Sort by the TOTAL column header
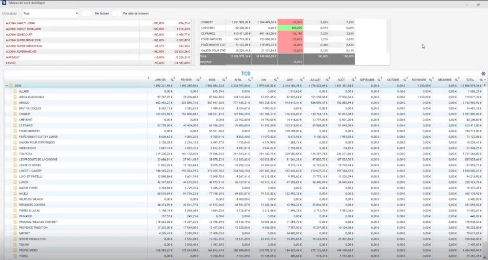 click(x=470, y=80)
